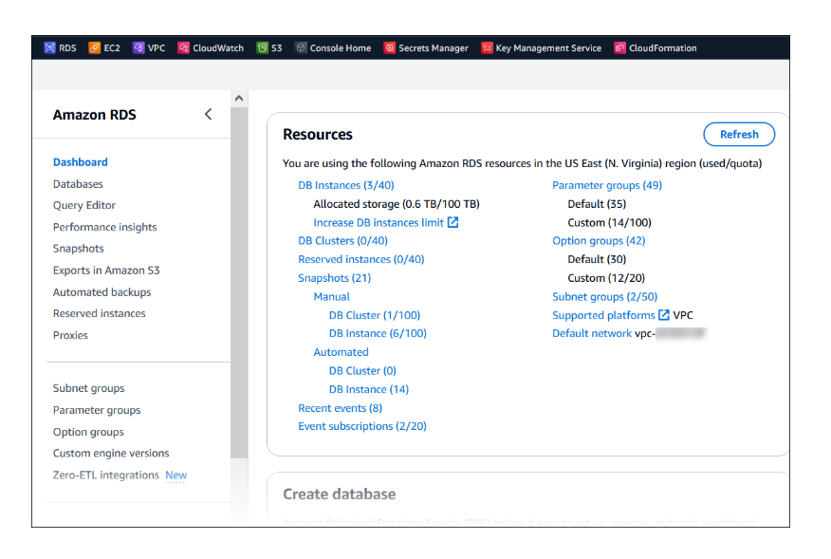Viewport: 831px width, 559px height.
Task: Click external link icon beside Supported platforms
Action: pyautogui.click(x=663, y=315)
